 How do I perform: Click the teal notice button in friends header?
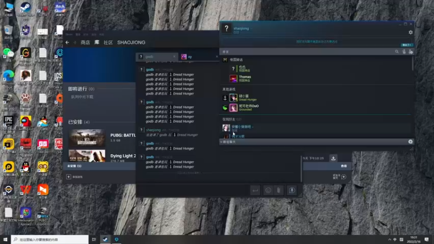click(406, 45)
